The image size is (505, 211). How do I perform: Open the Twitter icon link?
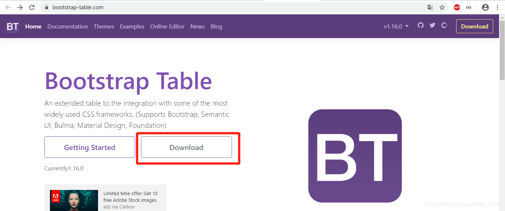click(x=432, y=25)
